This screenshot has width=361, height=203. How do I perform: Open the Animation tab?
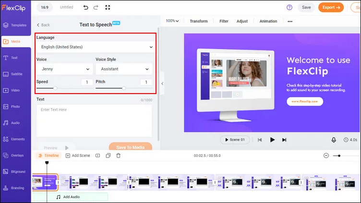pos(268,21)
